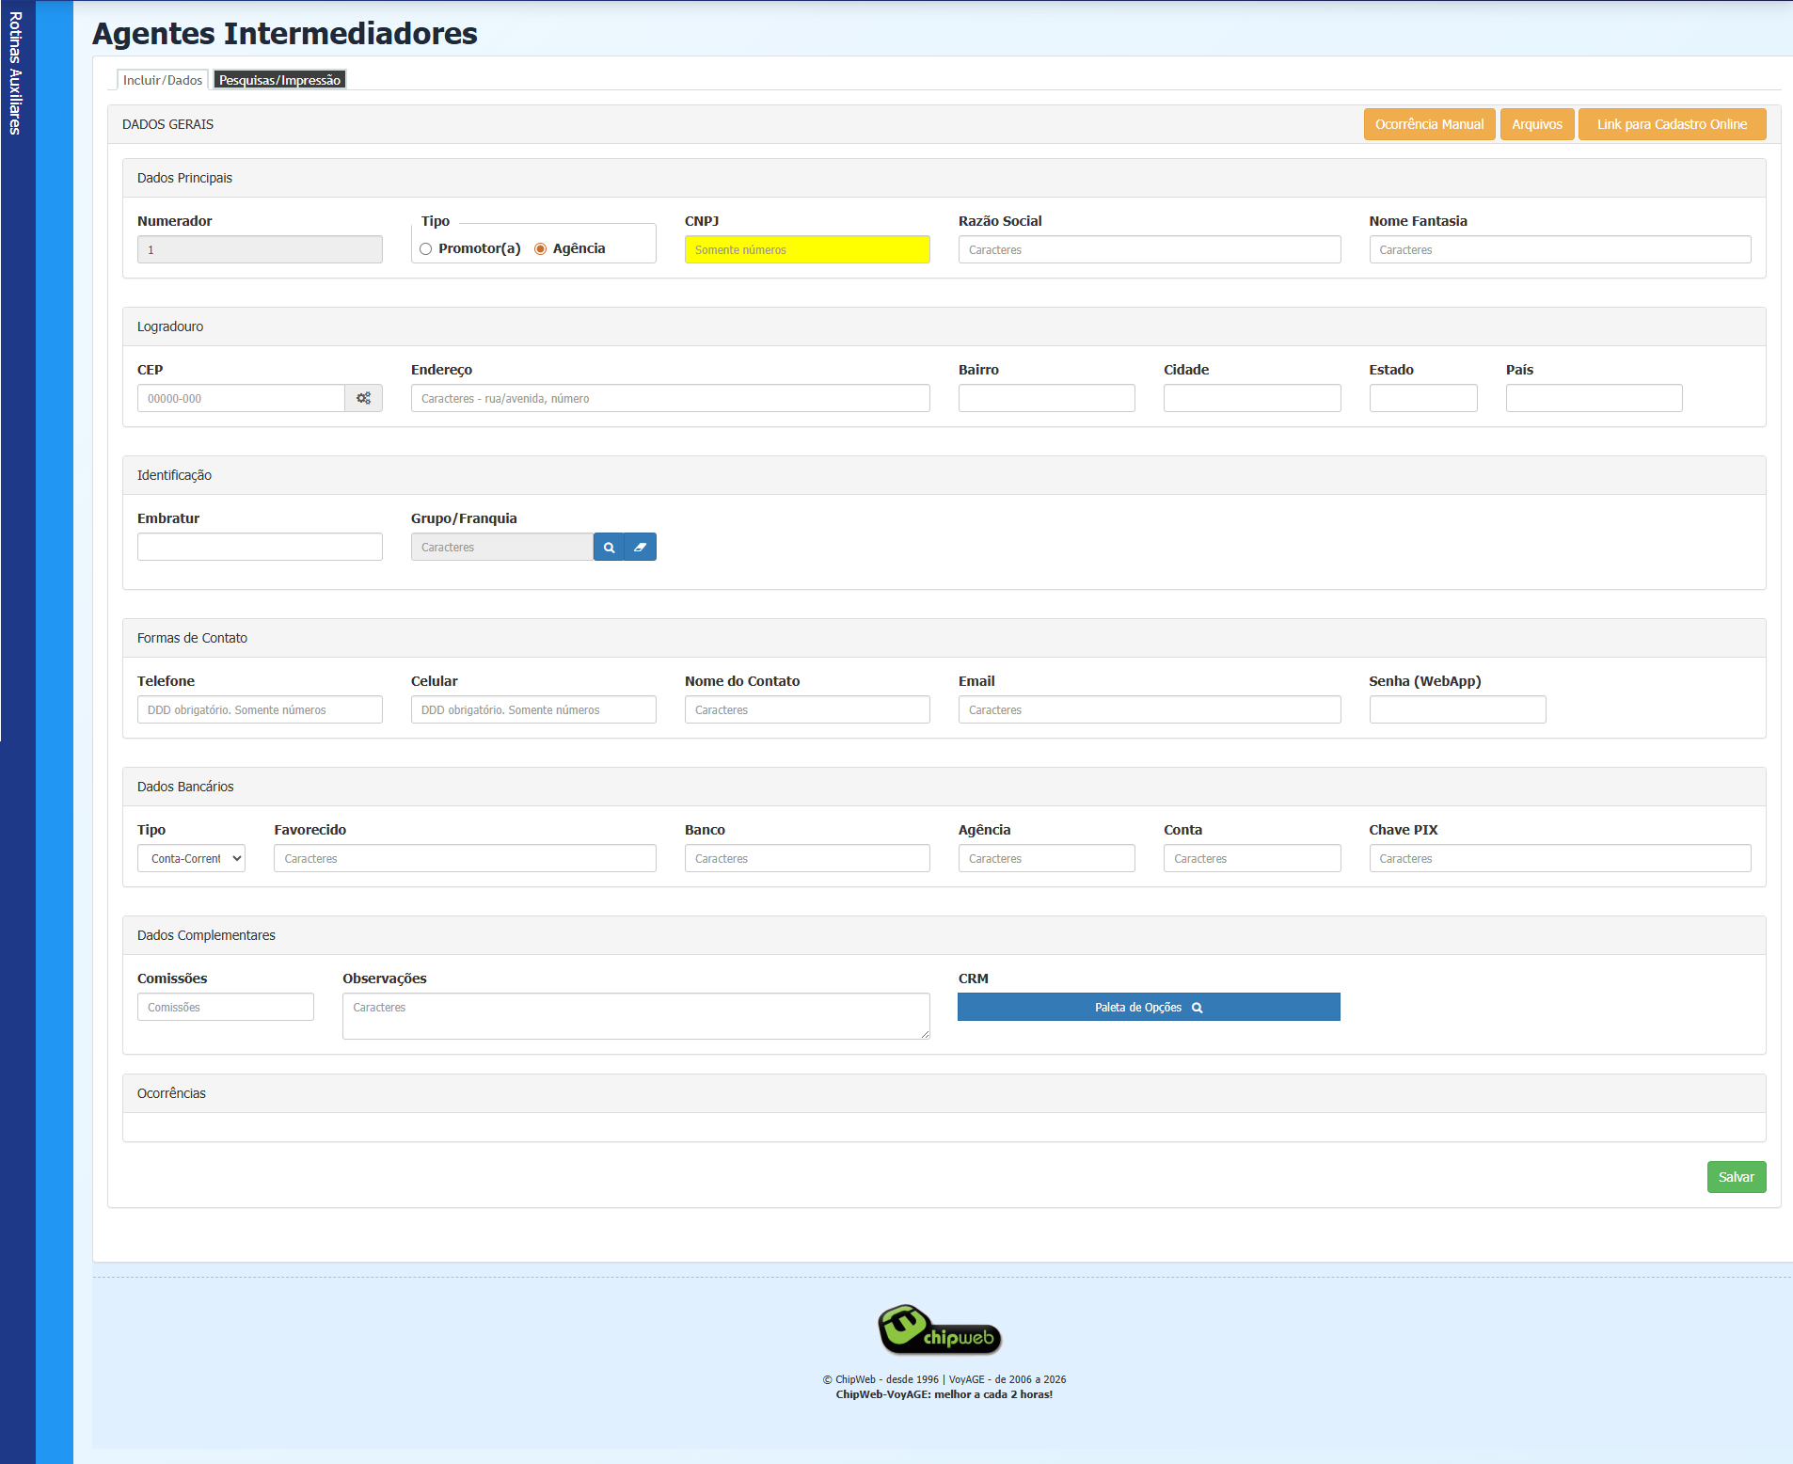Click into the Observações text area
This screenshot has height=1464, width=1793.
tap(636, 1016)
